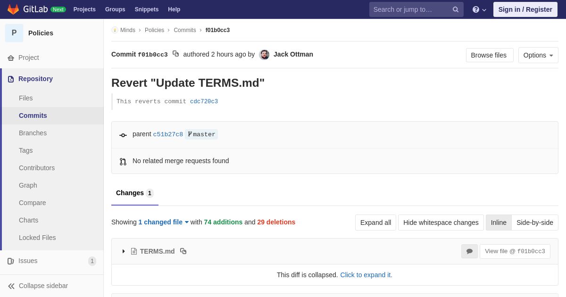Open the Changes tab
Viewport: 566px width, 297px height.
tap(135, 193)
